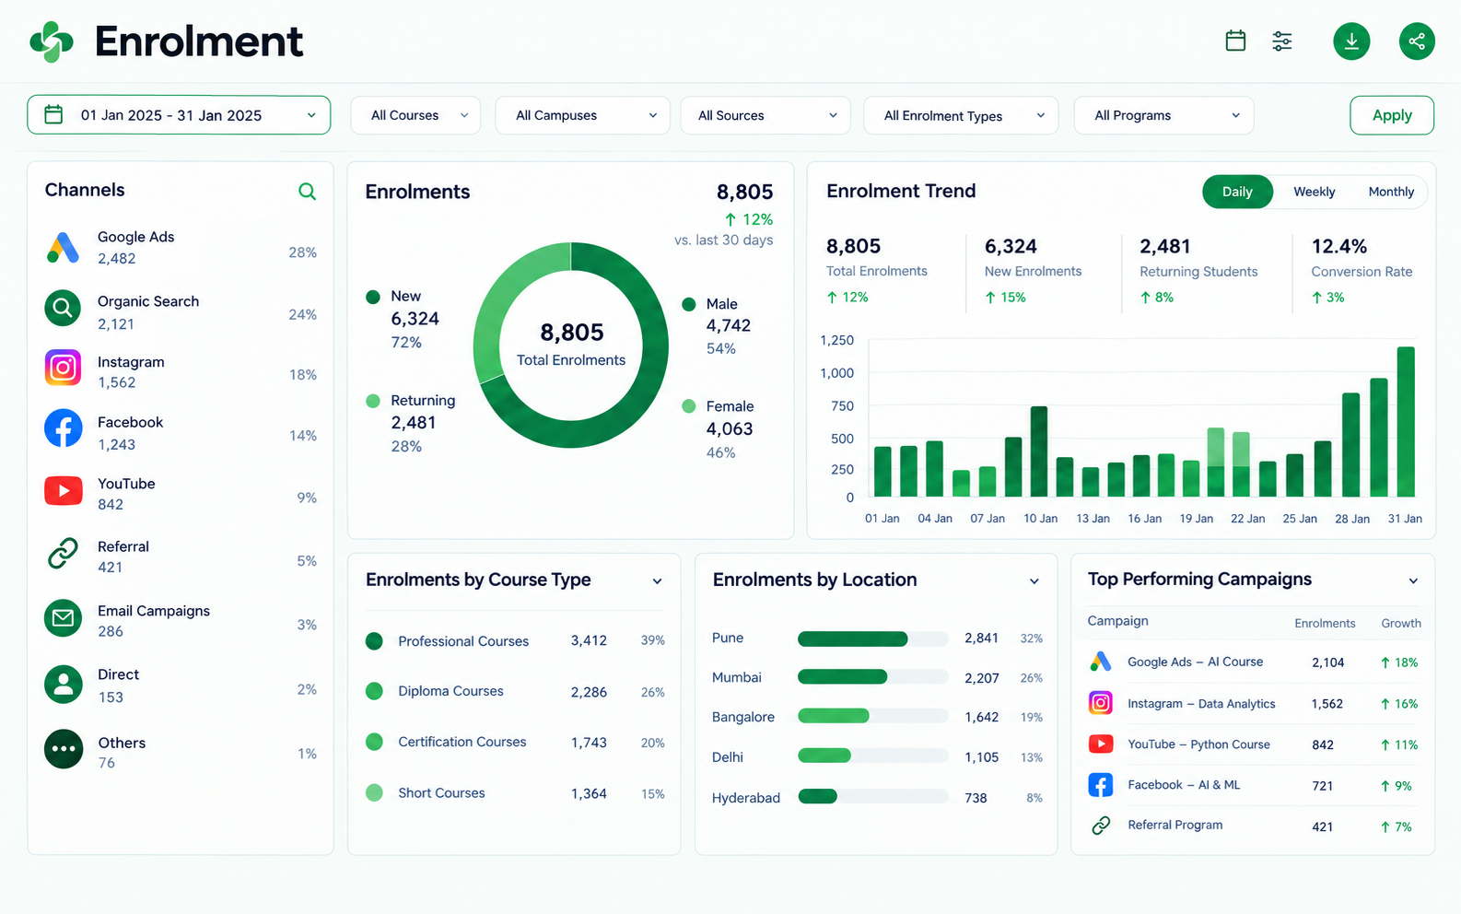Select the Email Campaigns envelope icon
Image resolution: width=1461 pixels, height=914 pixels.
coord(64,617)
